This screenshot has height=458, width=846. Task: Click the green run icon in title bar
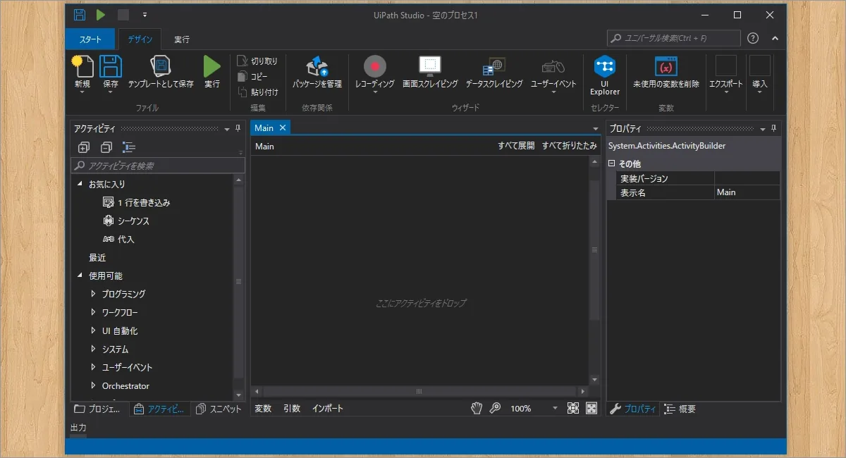pyautogui.click(x=102, y=15)
